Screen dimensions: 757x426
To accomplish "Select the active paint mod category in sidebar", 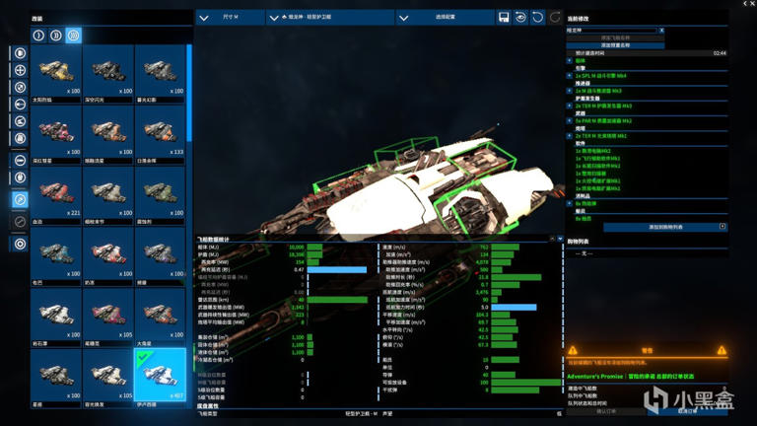I will 20,199.
